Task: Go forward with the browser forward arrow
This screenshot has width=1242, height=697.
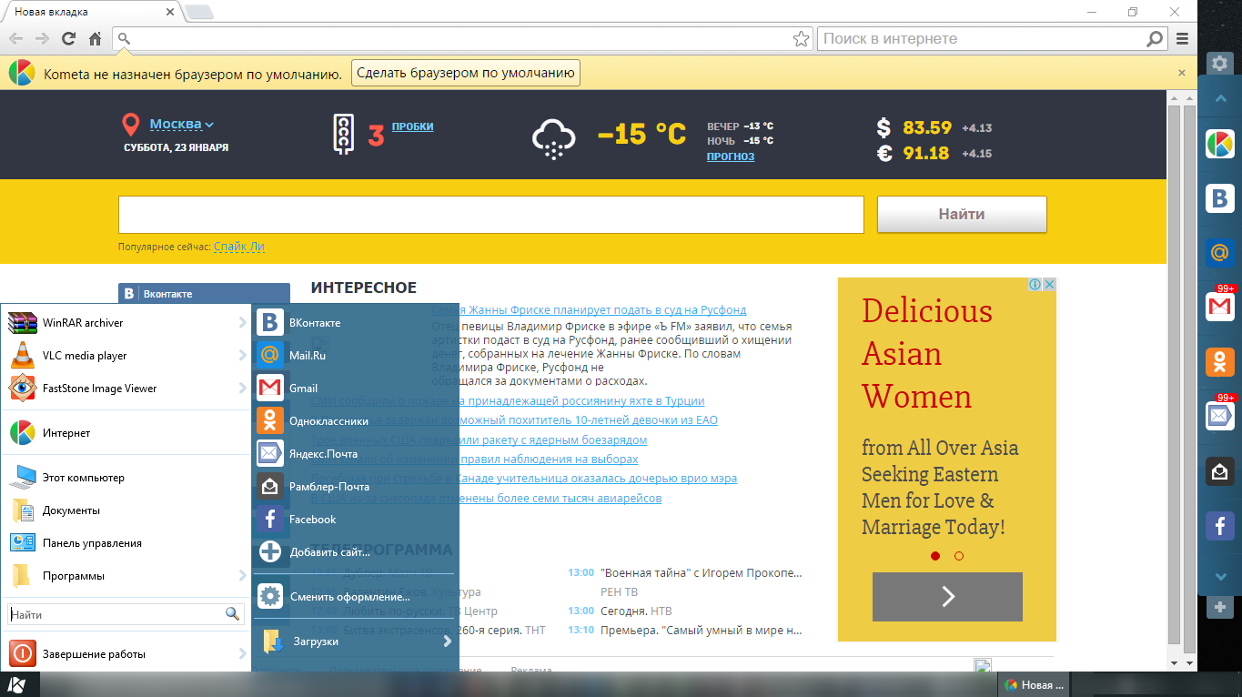Action: [42, 38]
